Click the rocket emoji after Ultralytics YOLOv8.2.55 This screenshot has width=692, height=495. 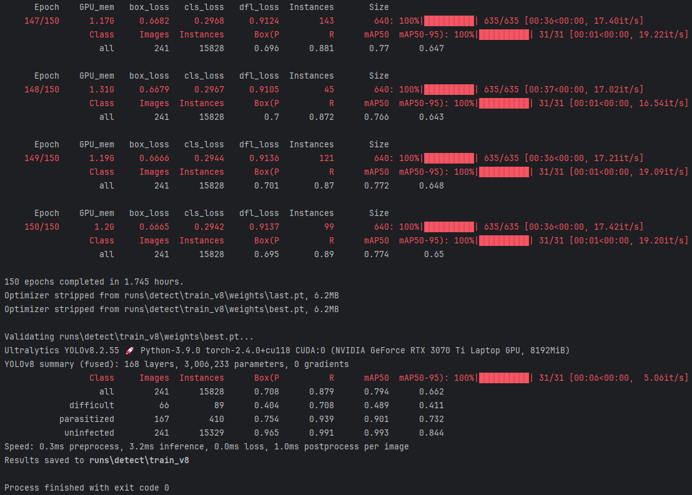point(129,351)
